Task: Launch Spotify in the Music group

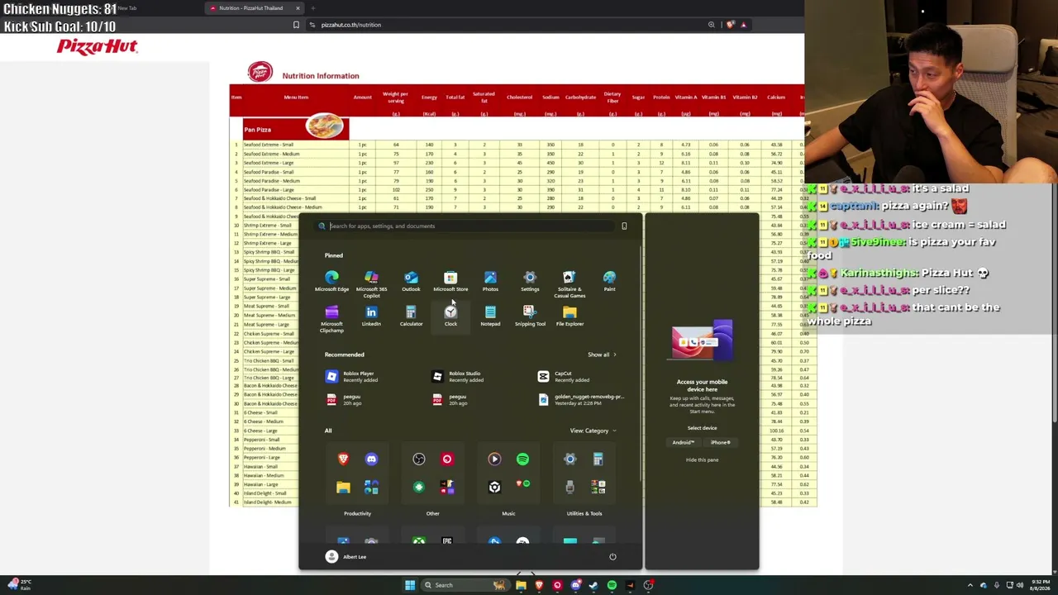Action: coord(522,459)
